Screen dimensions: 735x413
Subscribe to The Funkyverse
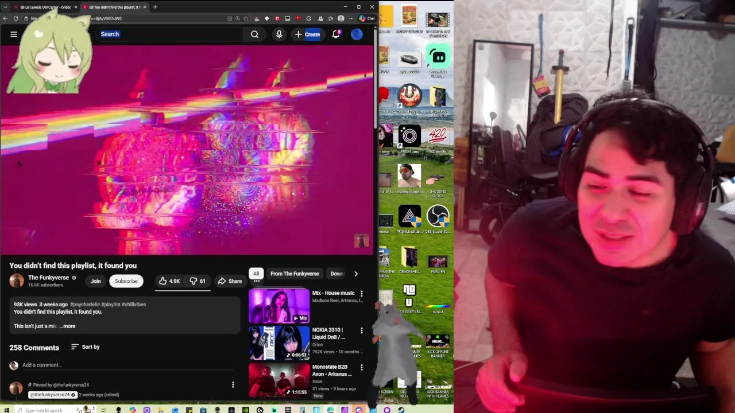(126, 281)
